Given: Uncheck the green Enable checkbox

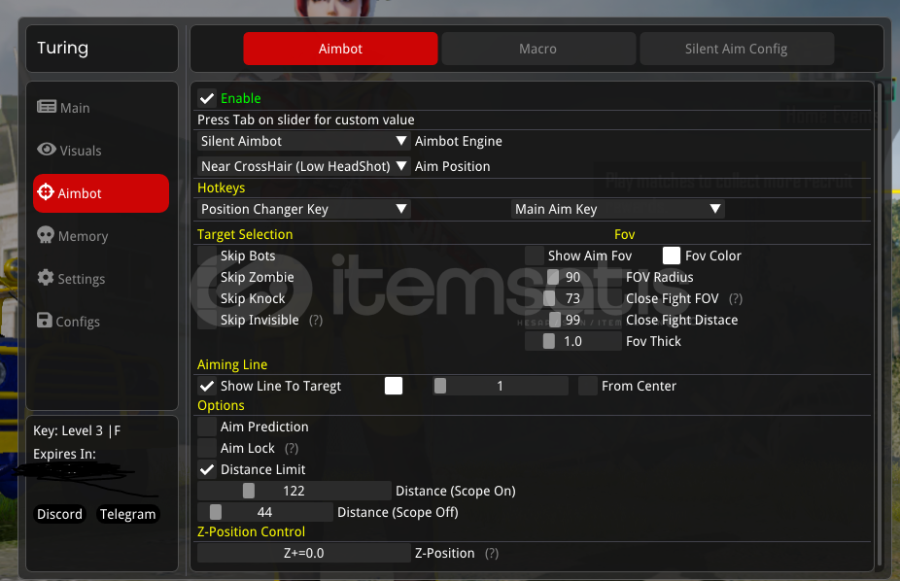Looking at the screenshot, I should pyautogui.click(x=207, y=98).
